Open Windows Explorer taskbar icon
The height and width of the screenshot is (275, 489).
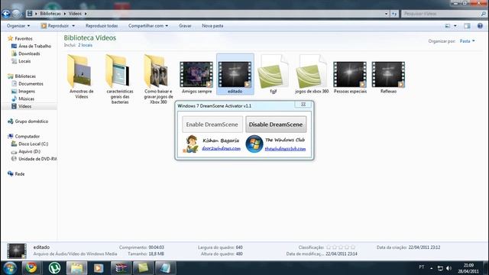click(76, 268)
